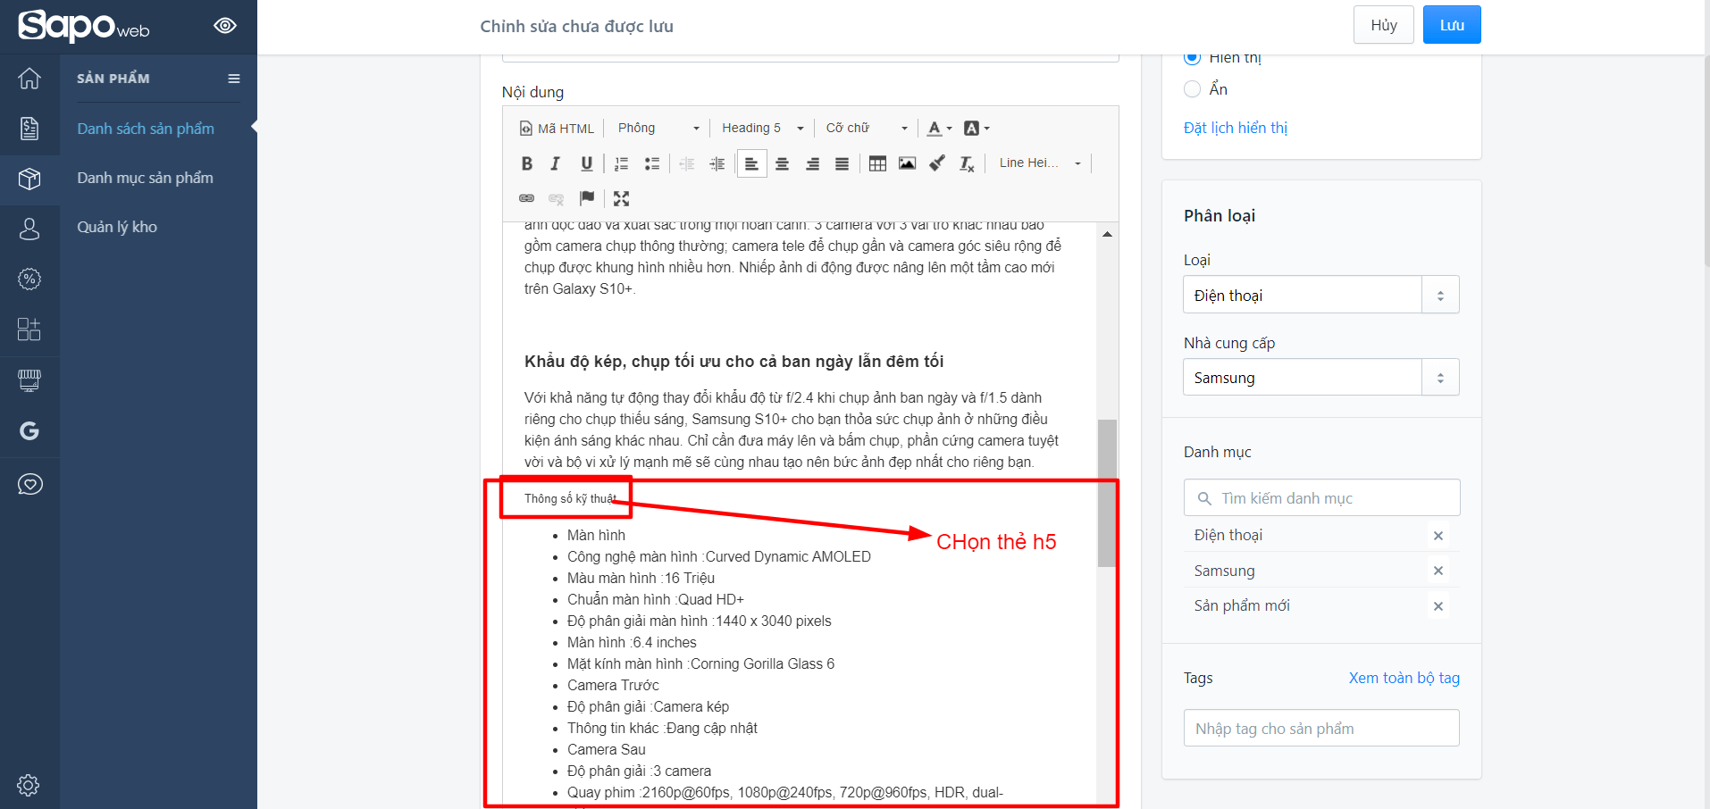Open the products box icon in sidebar

click(x=29, y=179)
